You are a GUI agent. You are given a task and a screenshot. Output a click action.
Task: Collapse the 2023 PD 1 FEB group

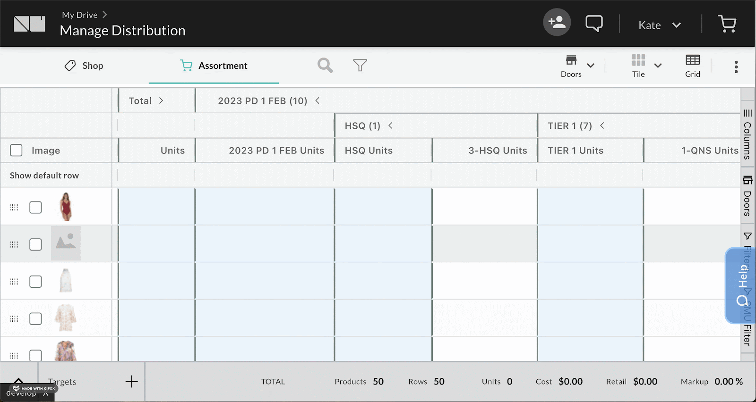[x=318, y=100]
